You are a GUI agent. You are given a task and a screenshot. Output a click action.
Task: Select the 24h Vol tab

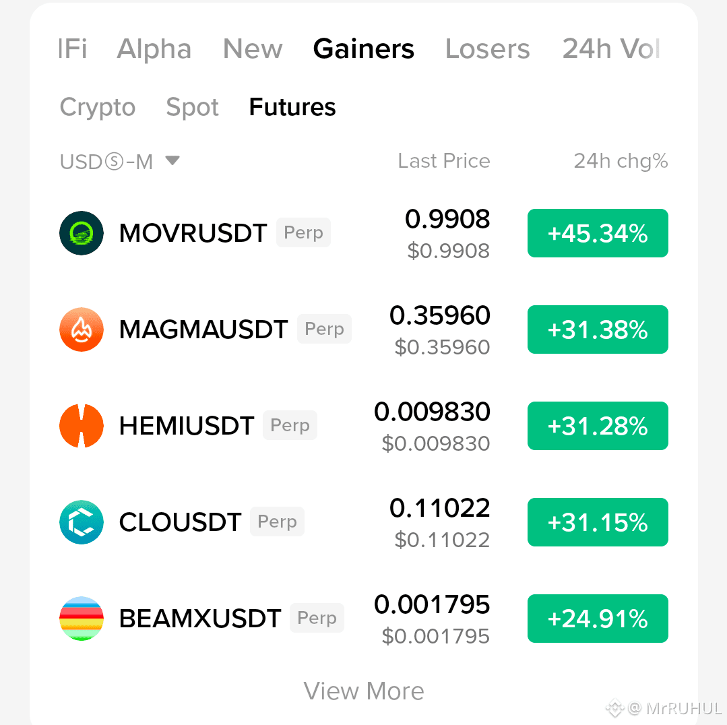pyautogui.click(x=611, y=49)
